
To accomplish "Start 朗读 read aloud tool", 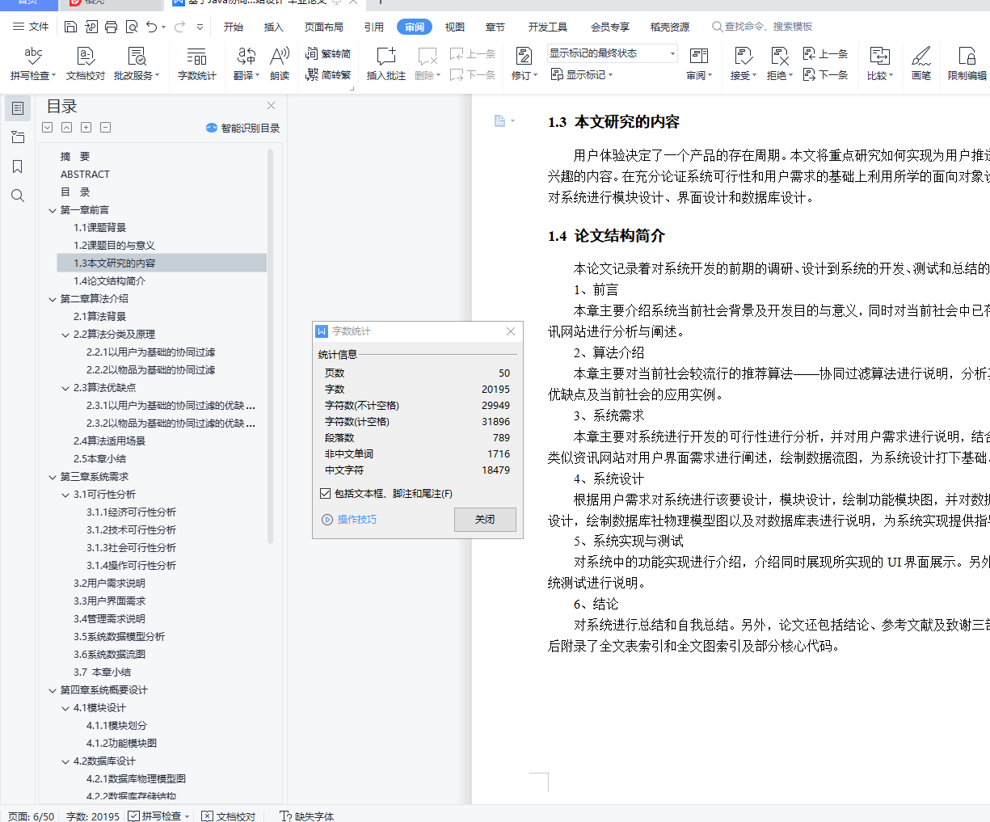I will coord(280,63).
